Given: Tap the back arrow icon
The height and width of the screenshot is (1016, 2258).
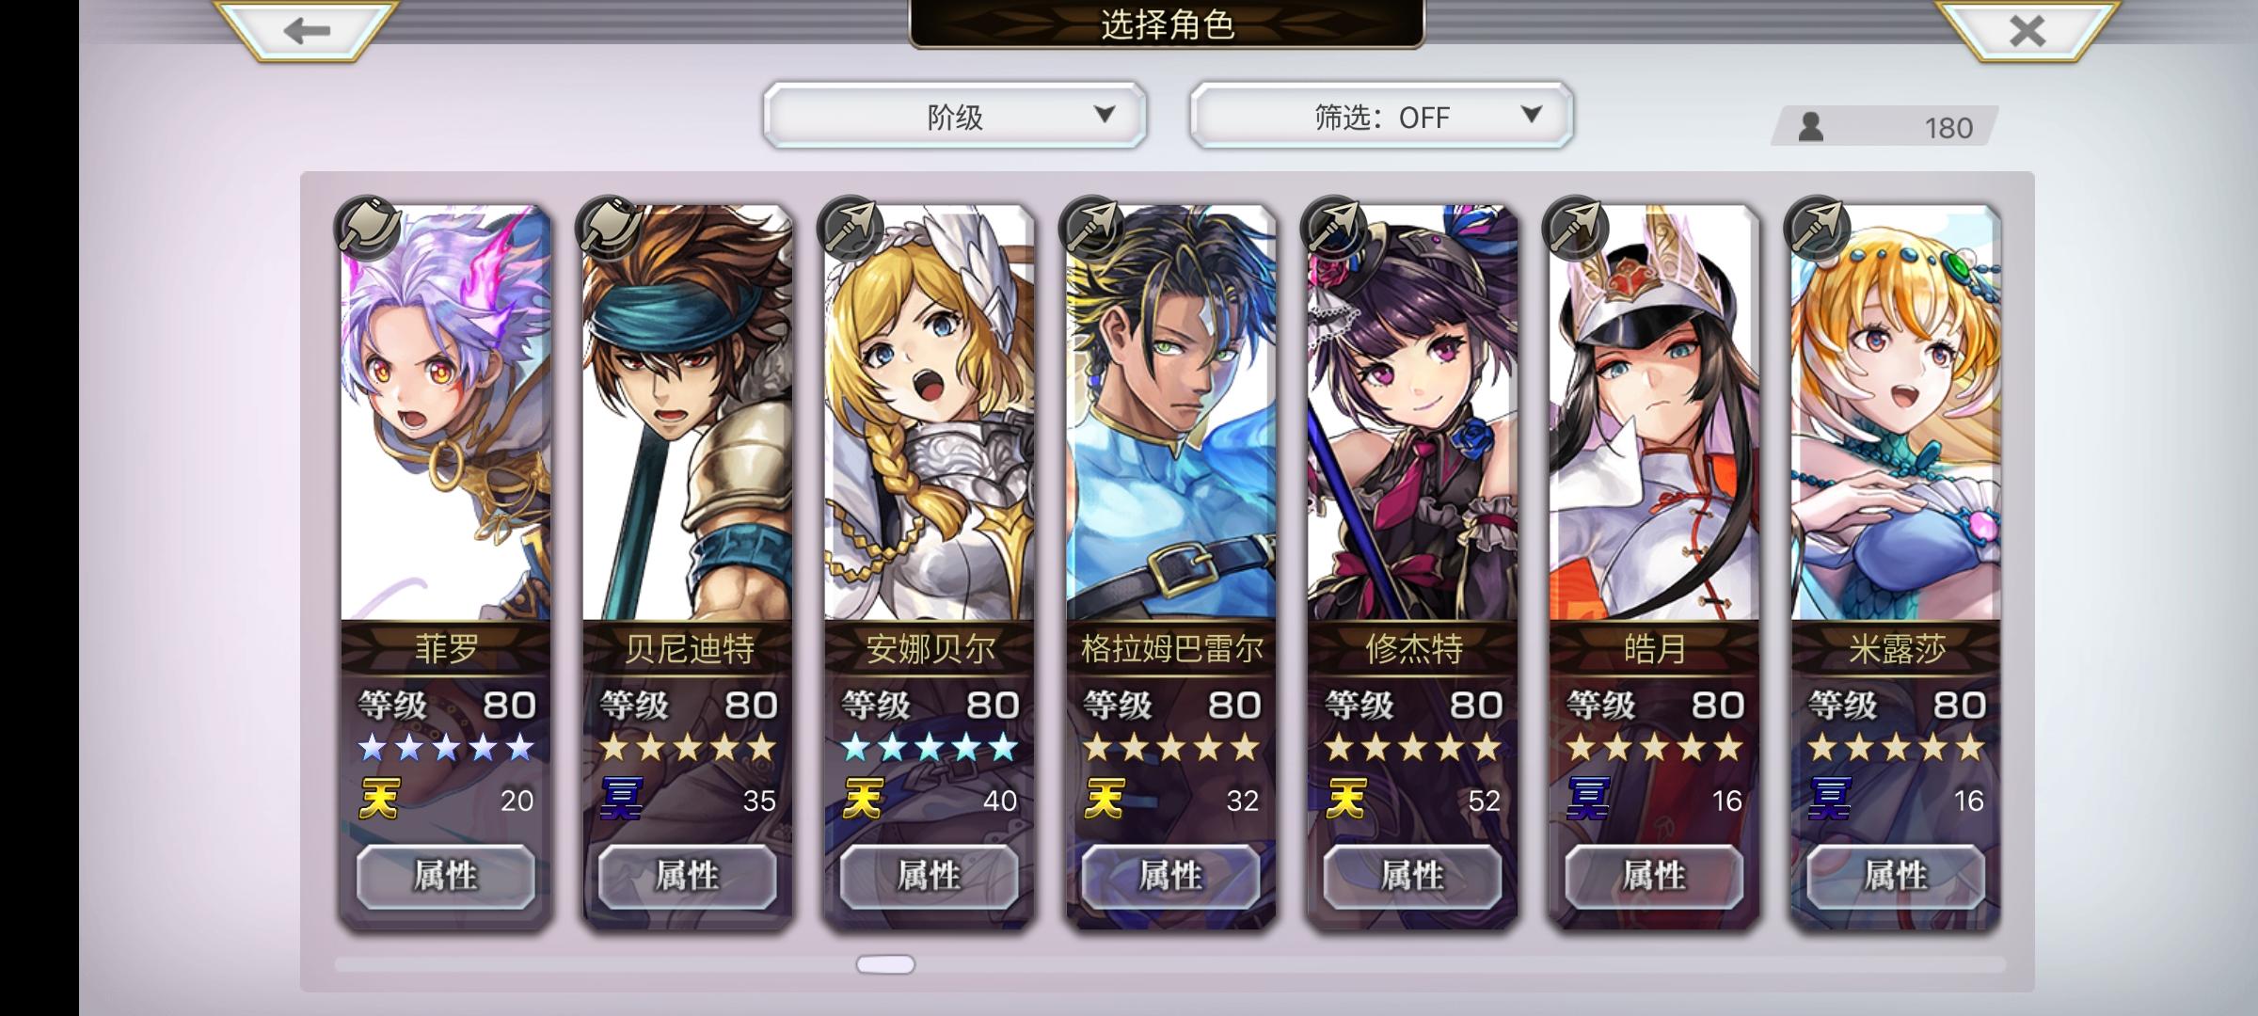Looking at the screenshot, I should pyautogui.click(x=307, y=31).
